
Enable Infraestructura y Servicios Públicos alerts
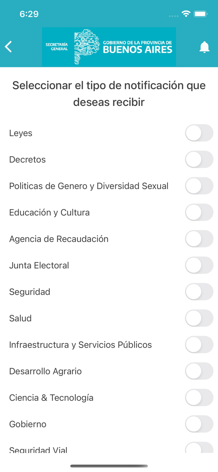tap(199, 345)
